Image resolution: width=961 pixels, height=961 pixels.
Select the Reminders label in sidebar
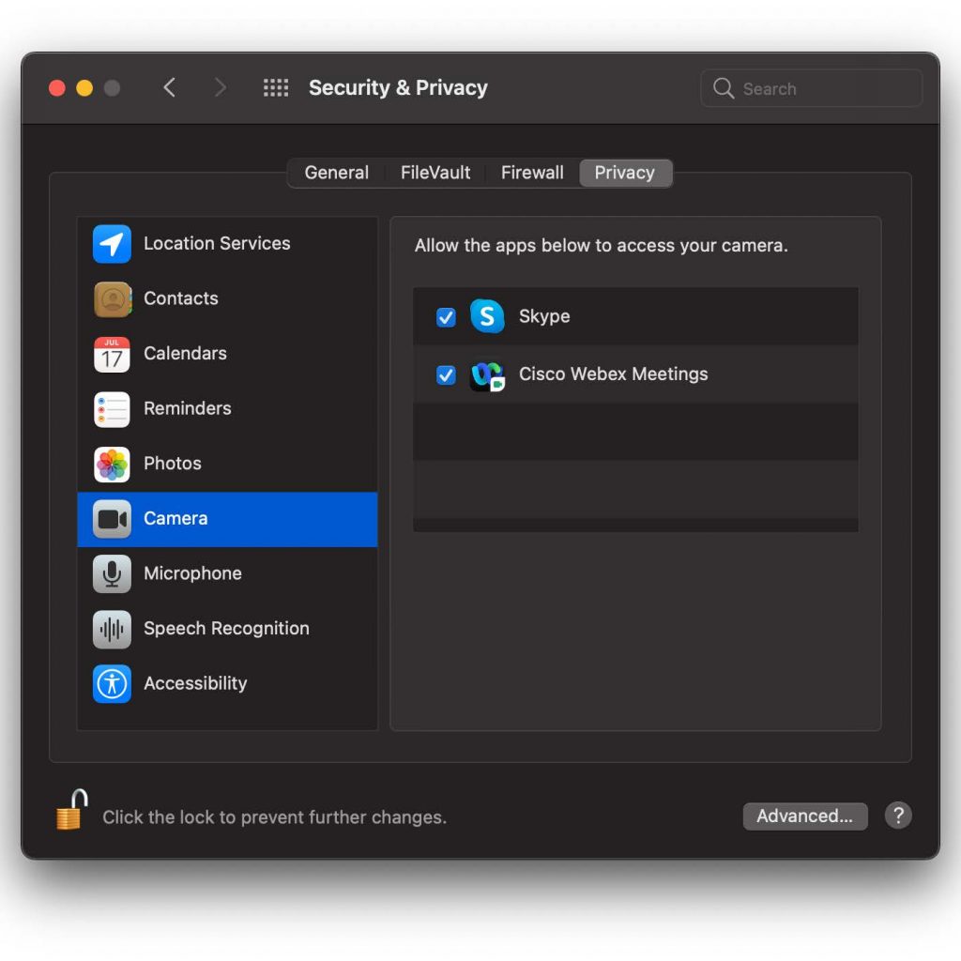pos(188,409)
